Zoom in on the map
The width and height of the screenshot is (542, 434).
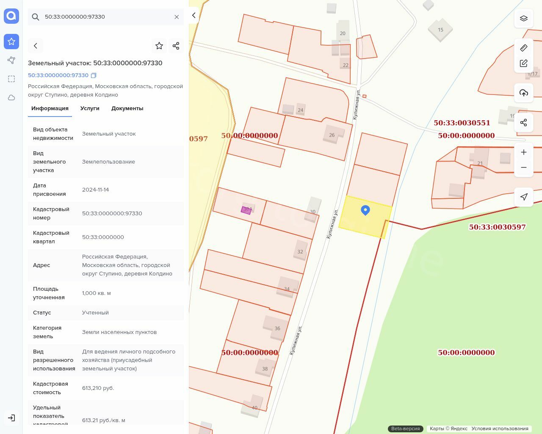[523, 152]
